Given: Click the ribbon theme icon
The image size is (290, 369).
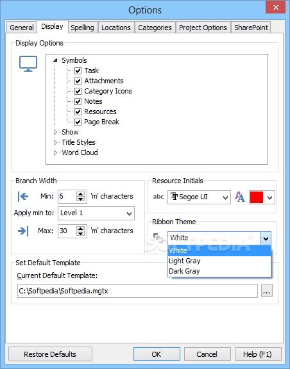Looking at the screenshot, I should (x=158, y=238).
